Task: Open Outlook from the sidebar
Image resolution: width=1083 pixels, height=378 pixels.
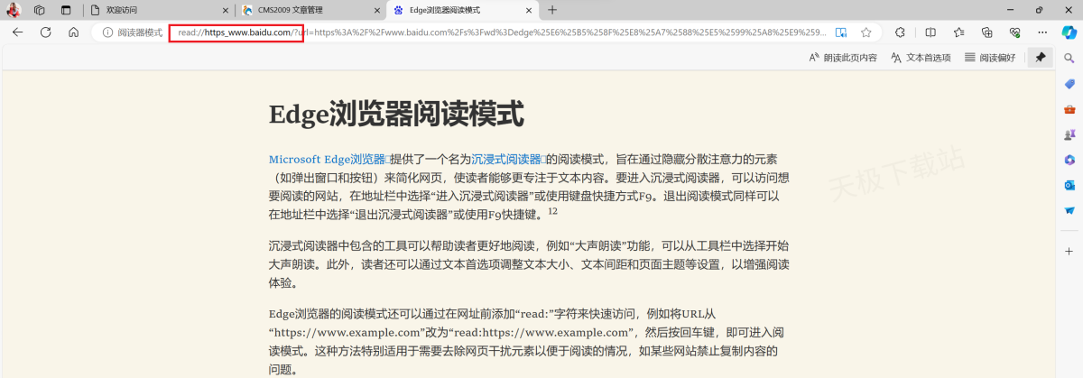Action: click(1069, 185)
